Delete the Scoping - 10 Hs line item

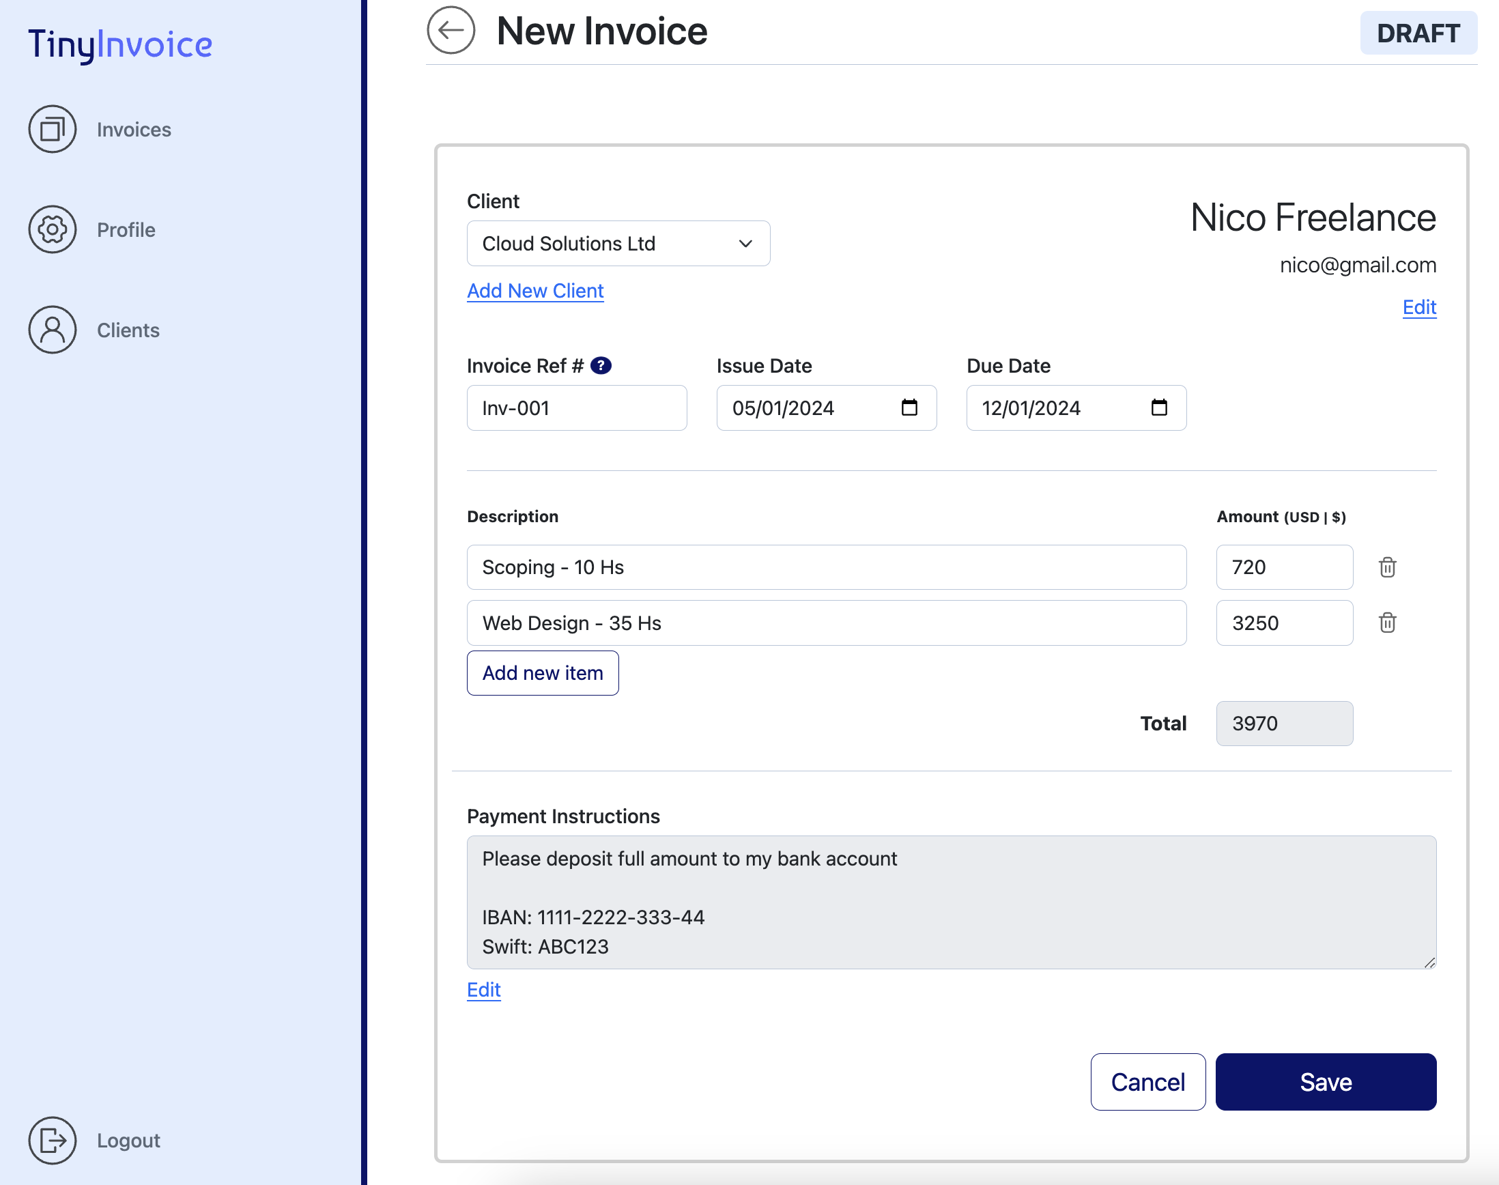[1388, 567]
